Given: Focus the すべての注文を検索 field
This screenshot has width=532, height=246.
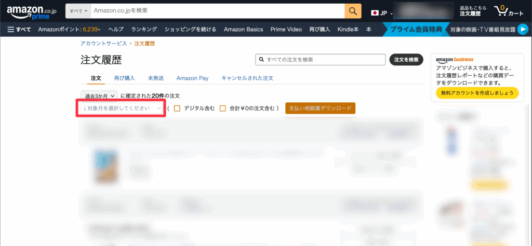Looking at the screenshot, I should pos(321,59).
